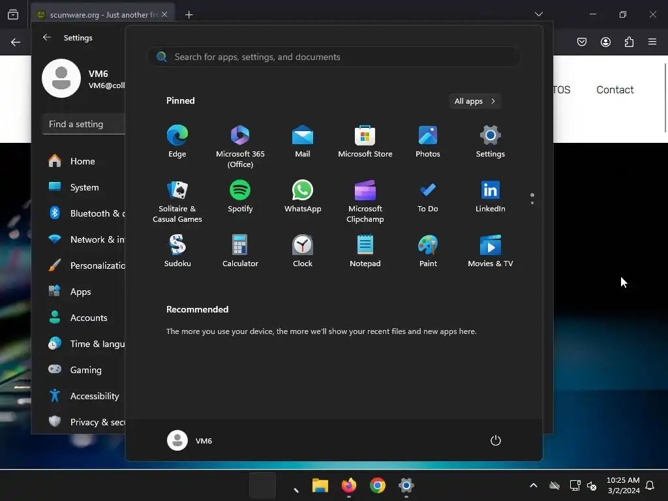Open File Explorer from taskbar

coord(320,485)
